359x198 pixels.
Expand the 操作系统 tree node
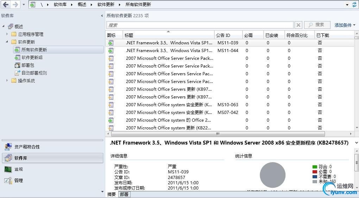coord(7,81)
